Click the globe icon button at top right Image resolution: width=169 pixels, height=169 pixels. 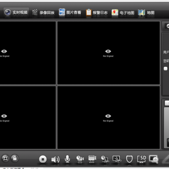[x=168, y=26]
